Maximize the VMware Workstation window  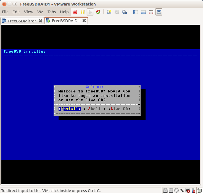point(15,4)
